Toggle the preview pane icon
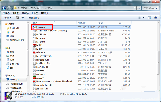 pyautogui.click(x=149, y=18)
